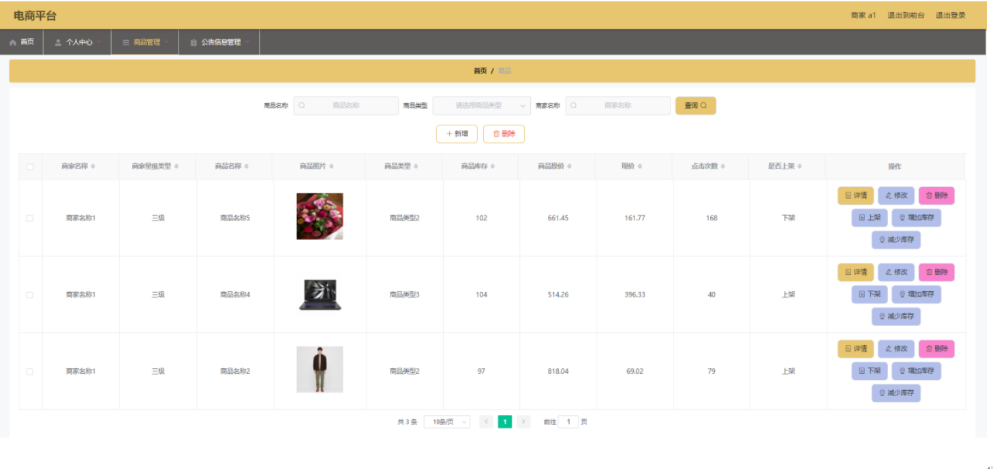This screenshot has width=993, height=469.
Task: Edit 商品名称4 with 修改 button
Action: coord(896,272)
